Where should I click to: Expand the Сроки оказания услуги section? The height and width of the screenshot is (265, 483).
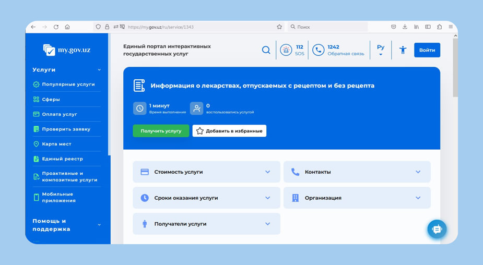(206, 198)
